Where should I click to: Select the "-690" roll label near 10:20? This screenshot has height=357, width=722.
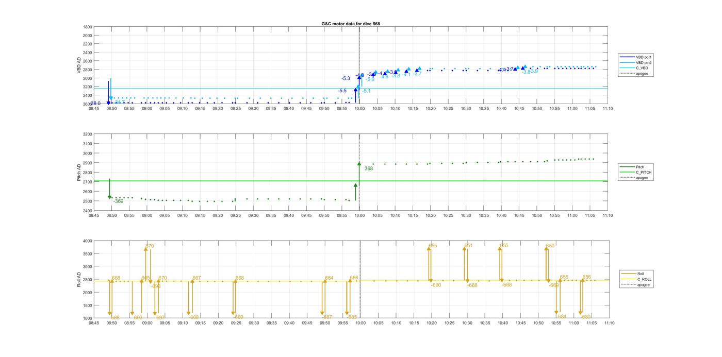pos(436,285)
